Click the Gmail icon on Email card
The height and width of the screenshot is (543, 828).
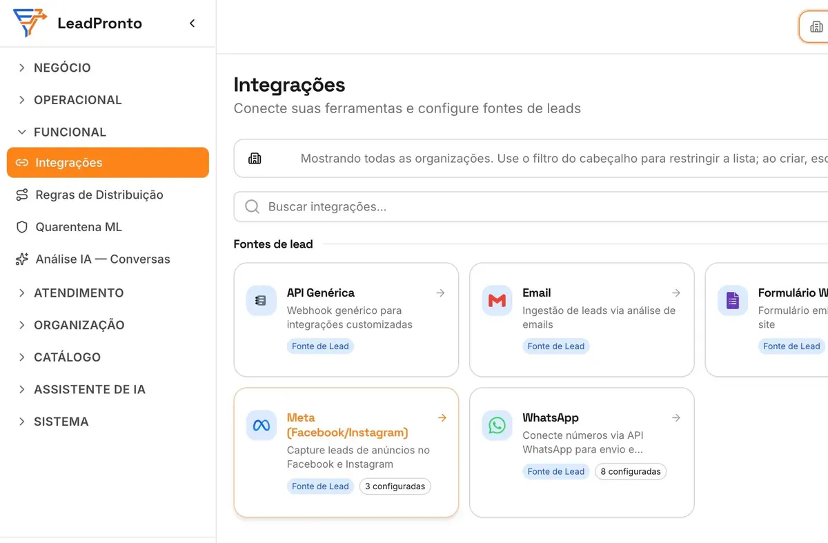(497, 301)
